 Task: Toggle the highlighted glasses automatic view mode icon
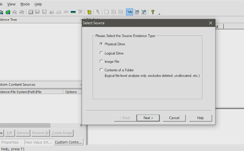click(x=130, y=12)
